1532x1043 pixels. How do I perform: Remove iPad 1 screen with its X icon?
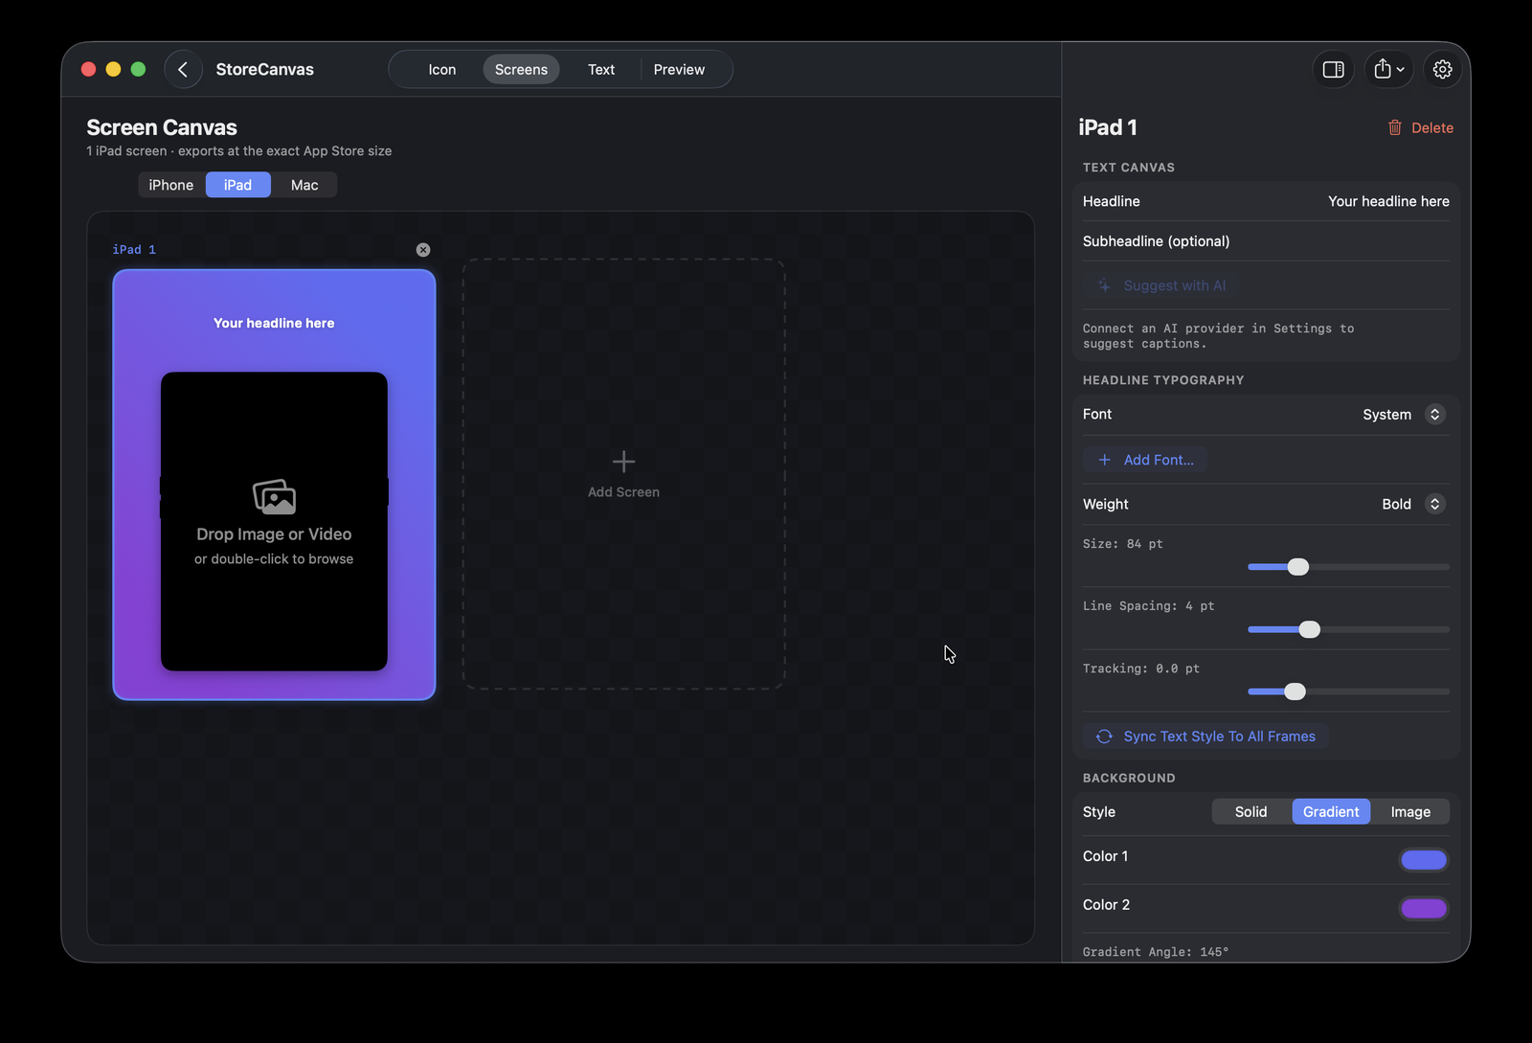(x=423, y=250)
